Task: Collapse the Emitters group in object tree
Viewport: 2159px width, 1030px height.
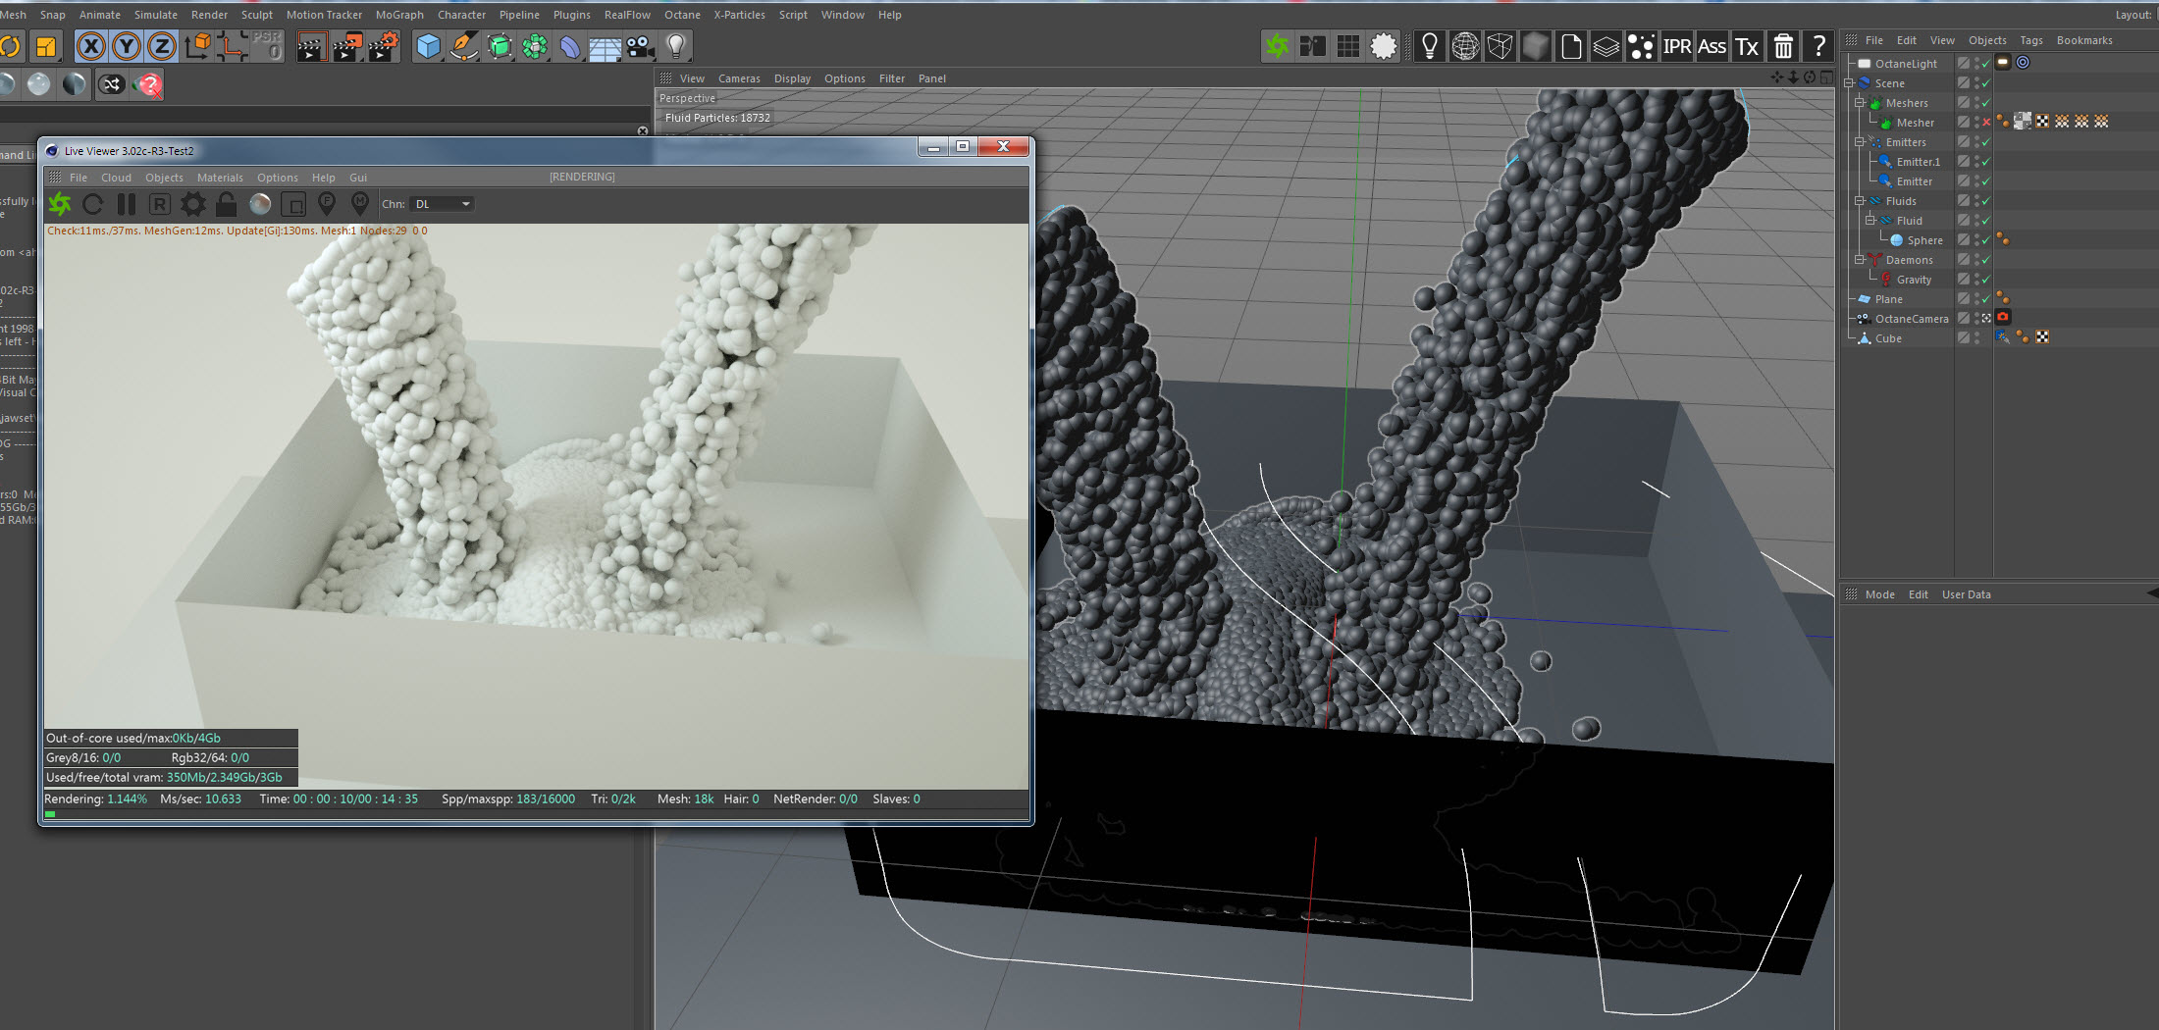Action: click(1859, 142)
